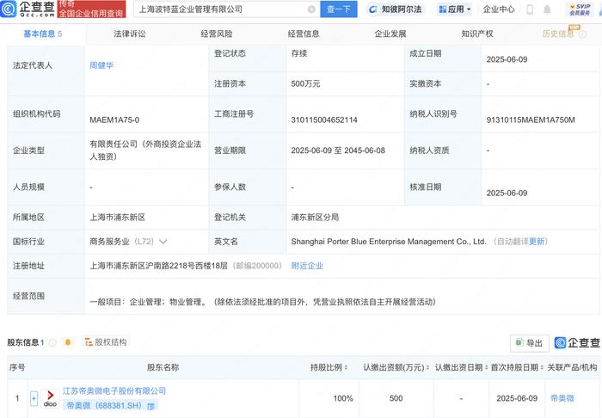Click the 100% shareholding value
Viewport: 602px width, 418px height.
click(343, 398)
